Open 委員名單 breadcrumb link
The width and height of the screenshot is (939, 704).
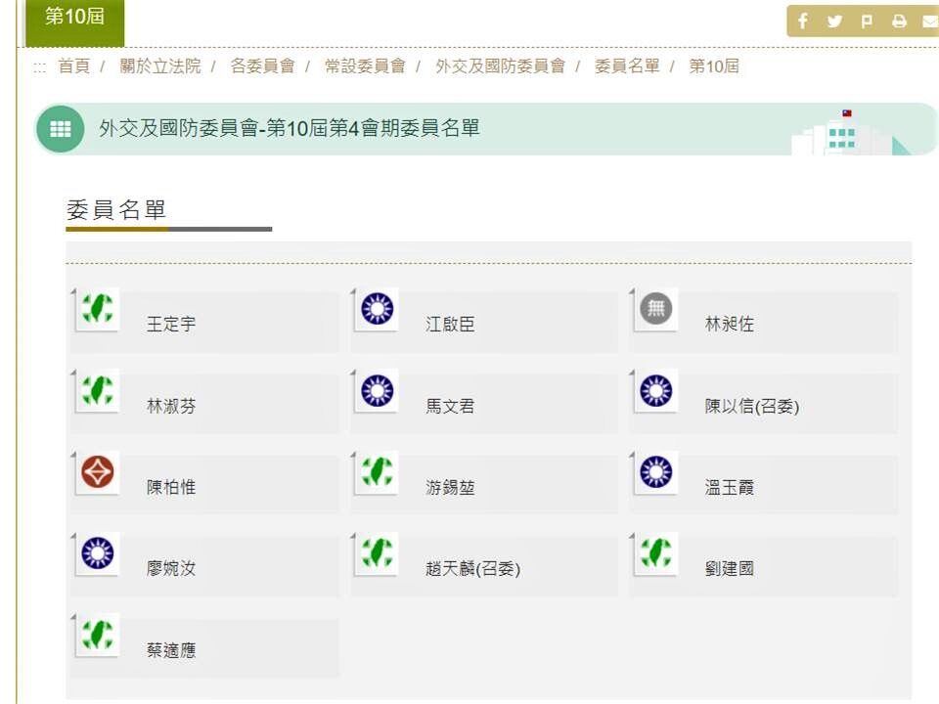tap(627, 66)
